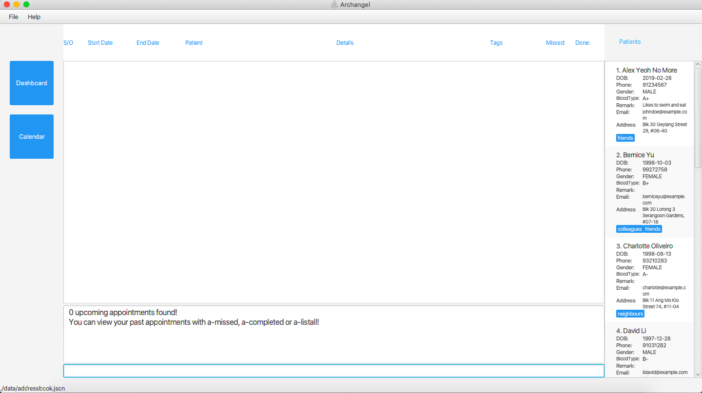
Task: Click DOB value 1998-10-03
Action: (x=657, y=163)
